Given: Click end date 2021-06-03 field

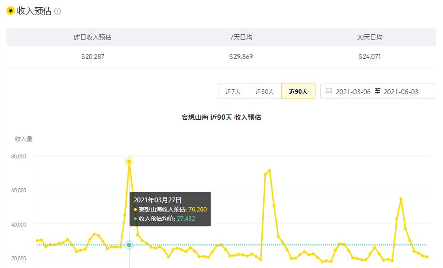Looking at the screenshot, I should 401,92.
